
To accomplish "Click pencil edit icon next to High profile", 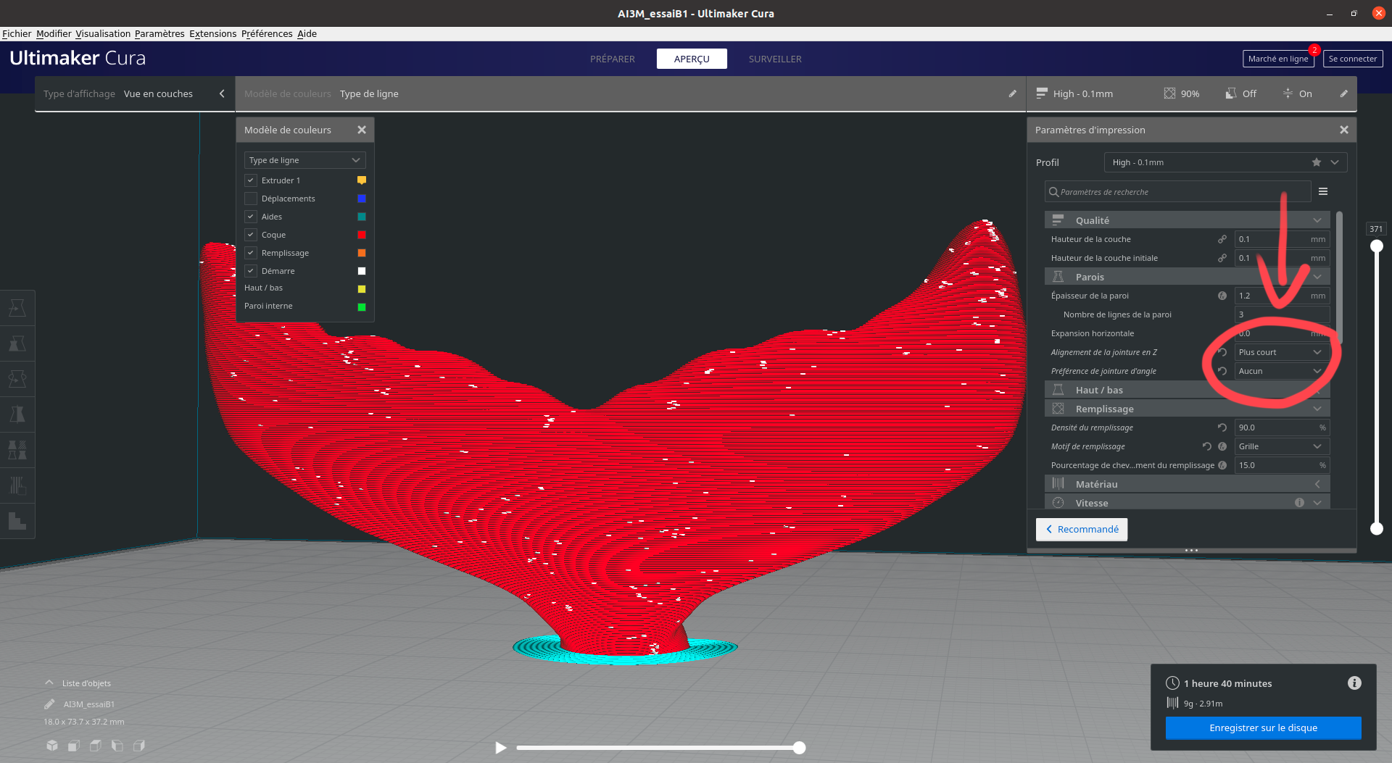I will 1343,93.
